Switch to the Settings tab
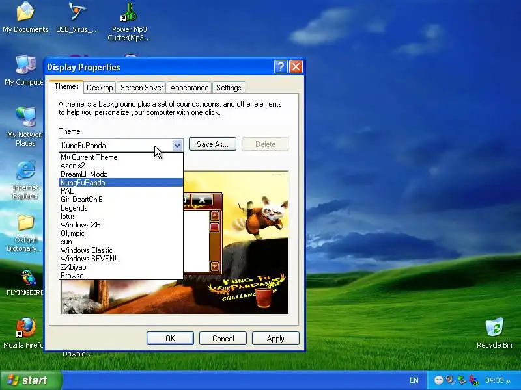Viewport: 521px width, 390px height. tap(229, 88)
